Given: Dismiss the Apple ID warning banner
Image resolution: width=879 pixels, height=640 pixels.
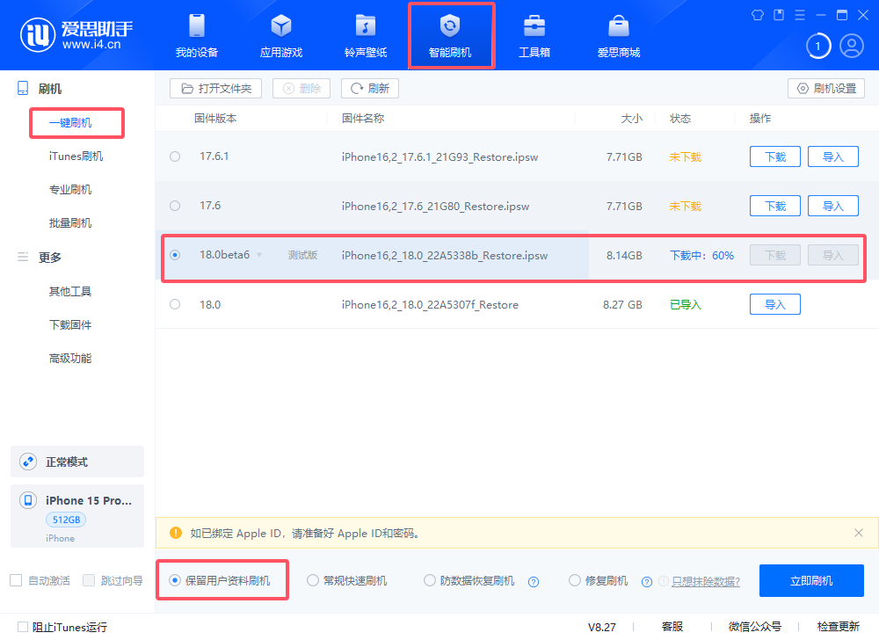Looking at the screenshot, I should (858, 533).
